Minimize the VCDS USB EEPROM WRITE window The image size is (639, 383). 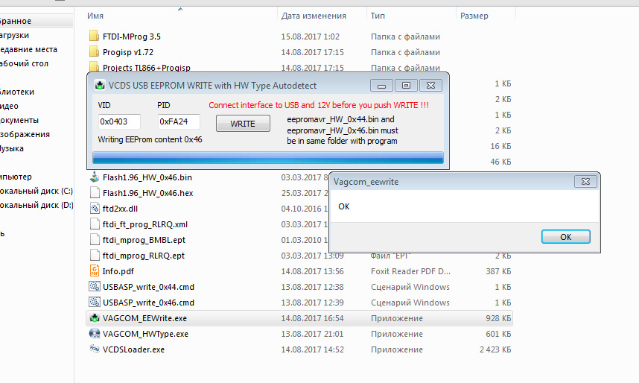[381, 85]
